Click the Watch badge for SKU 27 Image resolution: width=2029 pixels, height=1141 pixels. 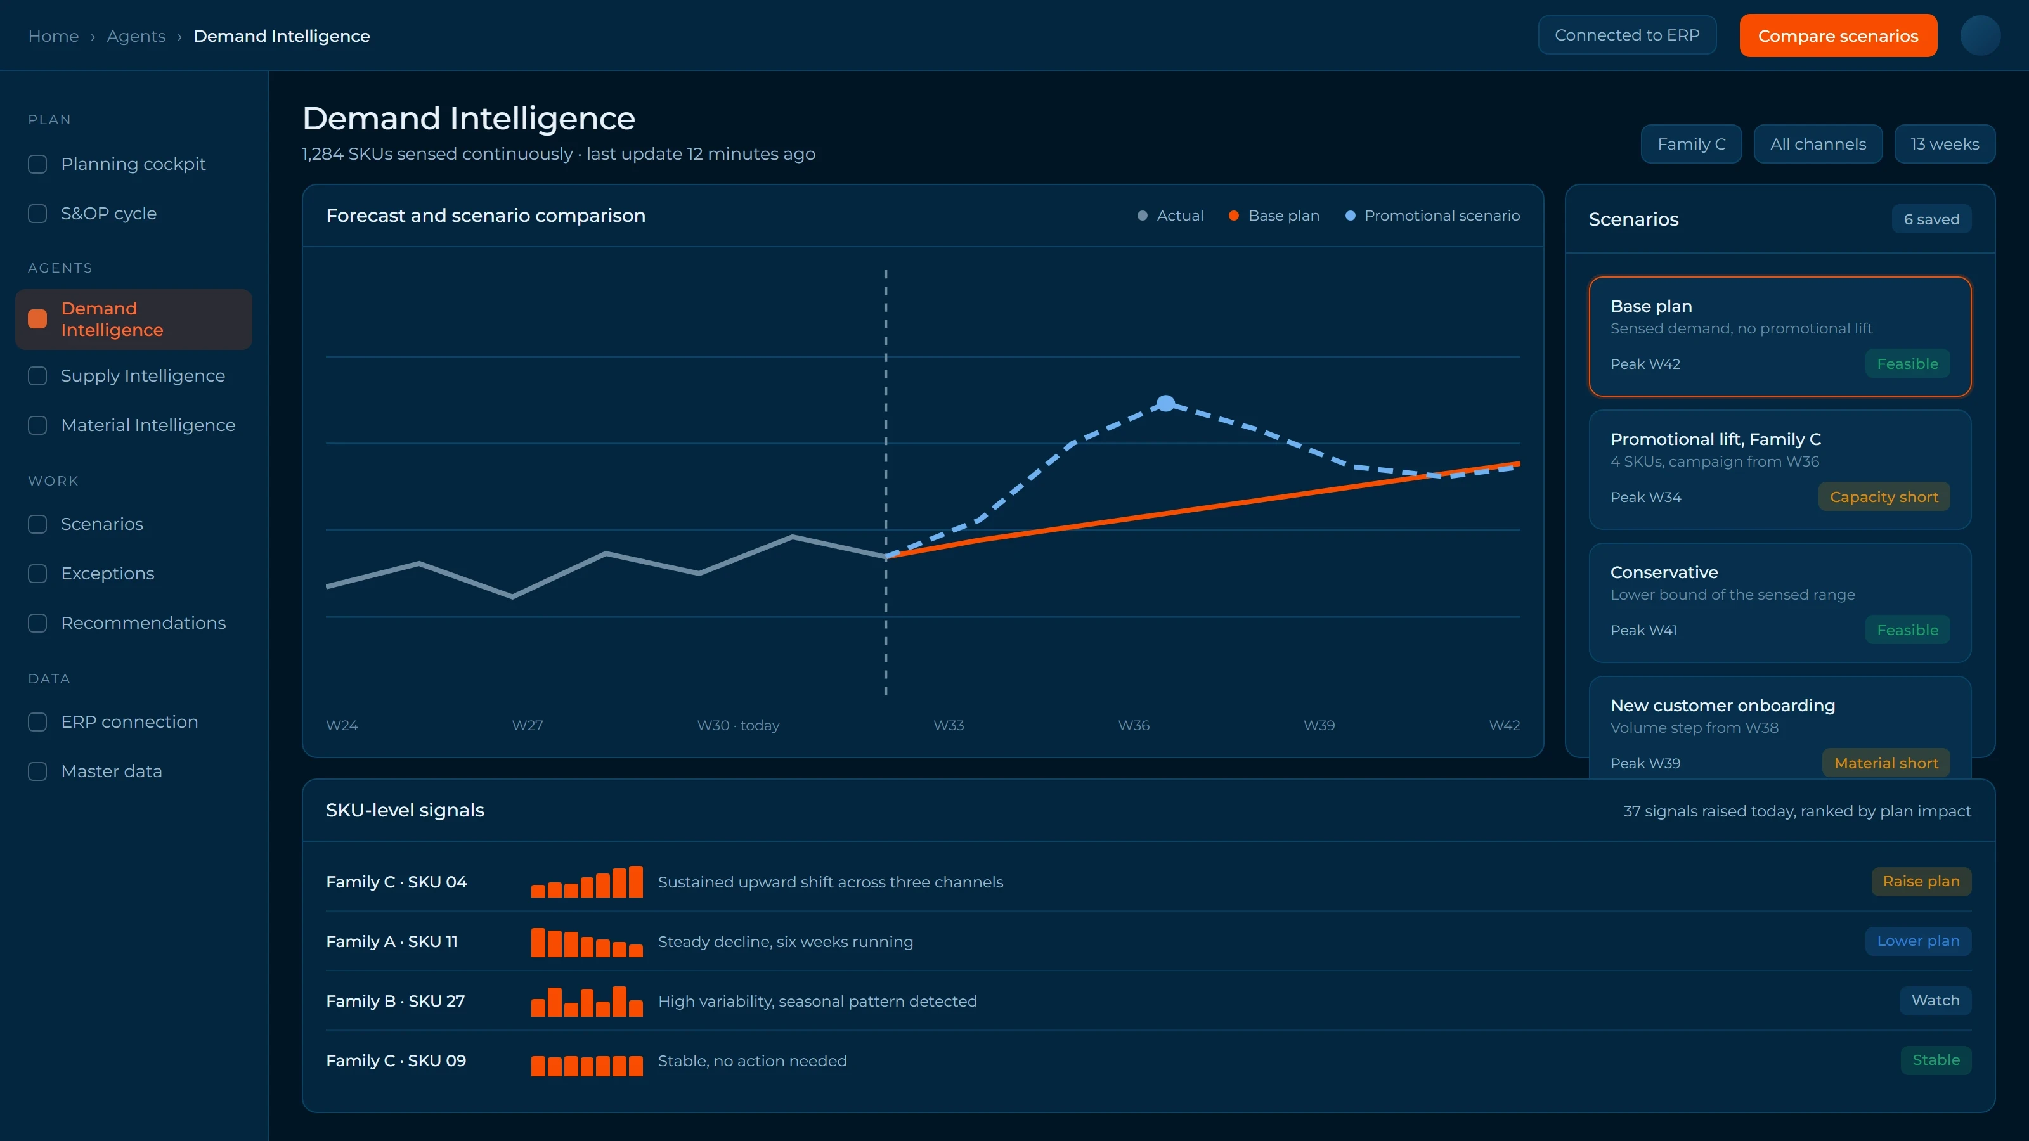1935,1001
